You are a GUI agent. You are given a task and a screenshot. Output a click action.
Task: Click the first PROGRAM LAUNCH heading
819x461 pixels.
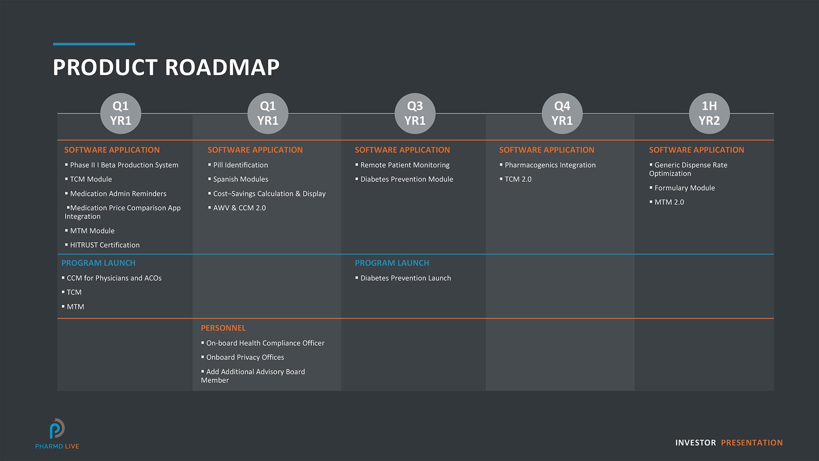click(x=98, y=263)
